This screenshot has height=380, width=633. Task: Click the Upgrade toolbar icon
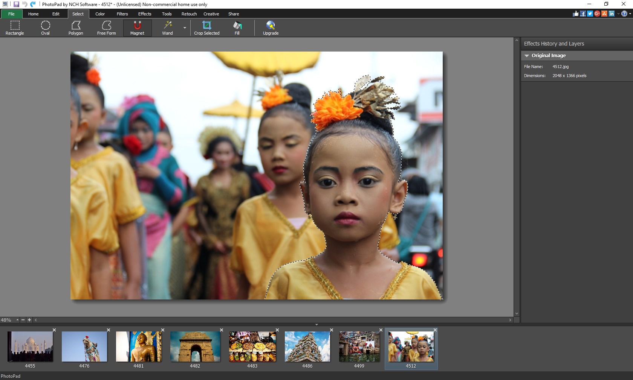270,27
